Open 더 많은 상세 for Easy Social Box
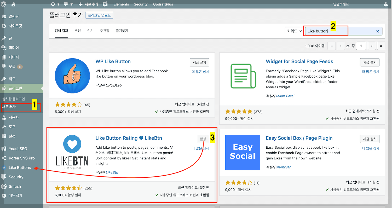 point(371,148)
